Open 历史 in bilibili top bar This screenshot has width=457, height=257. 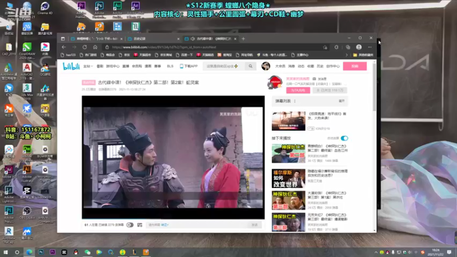click(x=320, y=66)
